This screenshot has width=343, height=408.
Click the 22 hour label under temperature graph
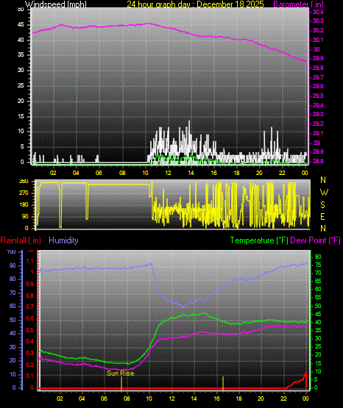(x=283, y=398)
